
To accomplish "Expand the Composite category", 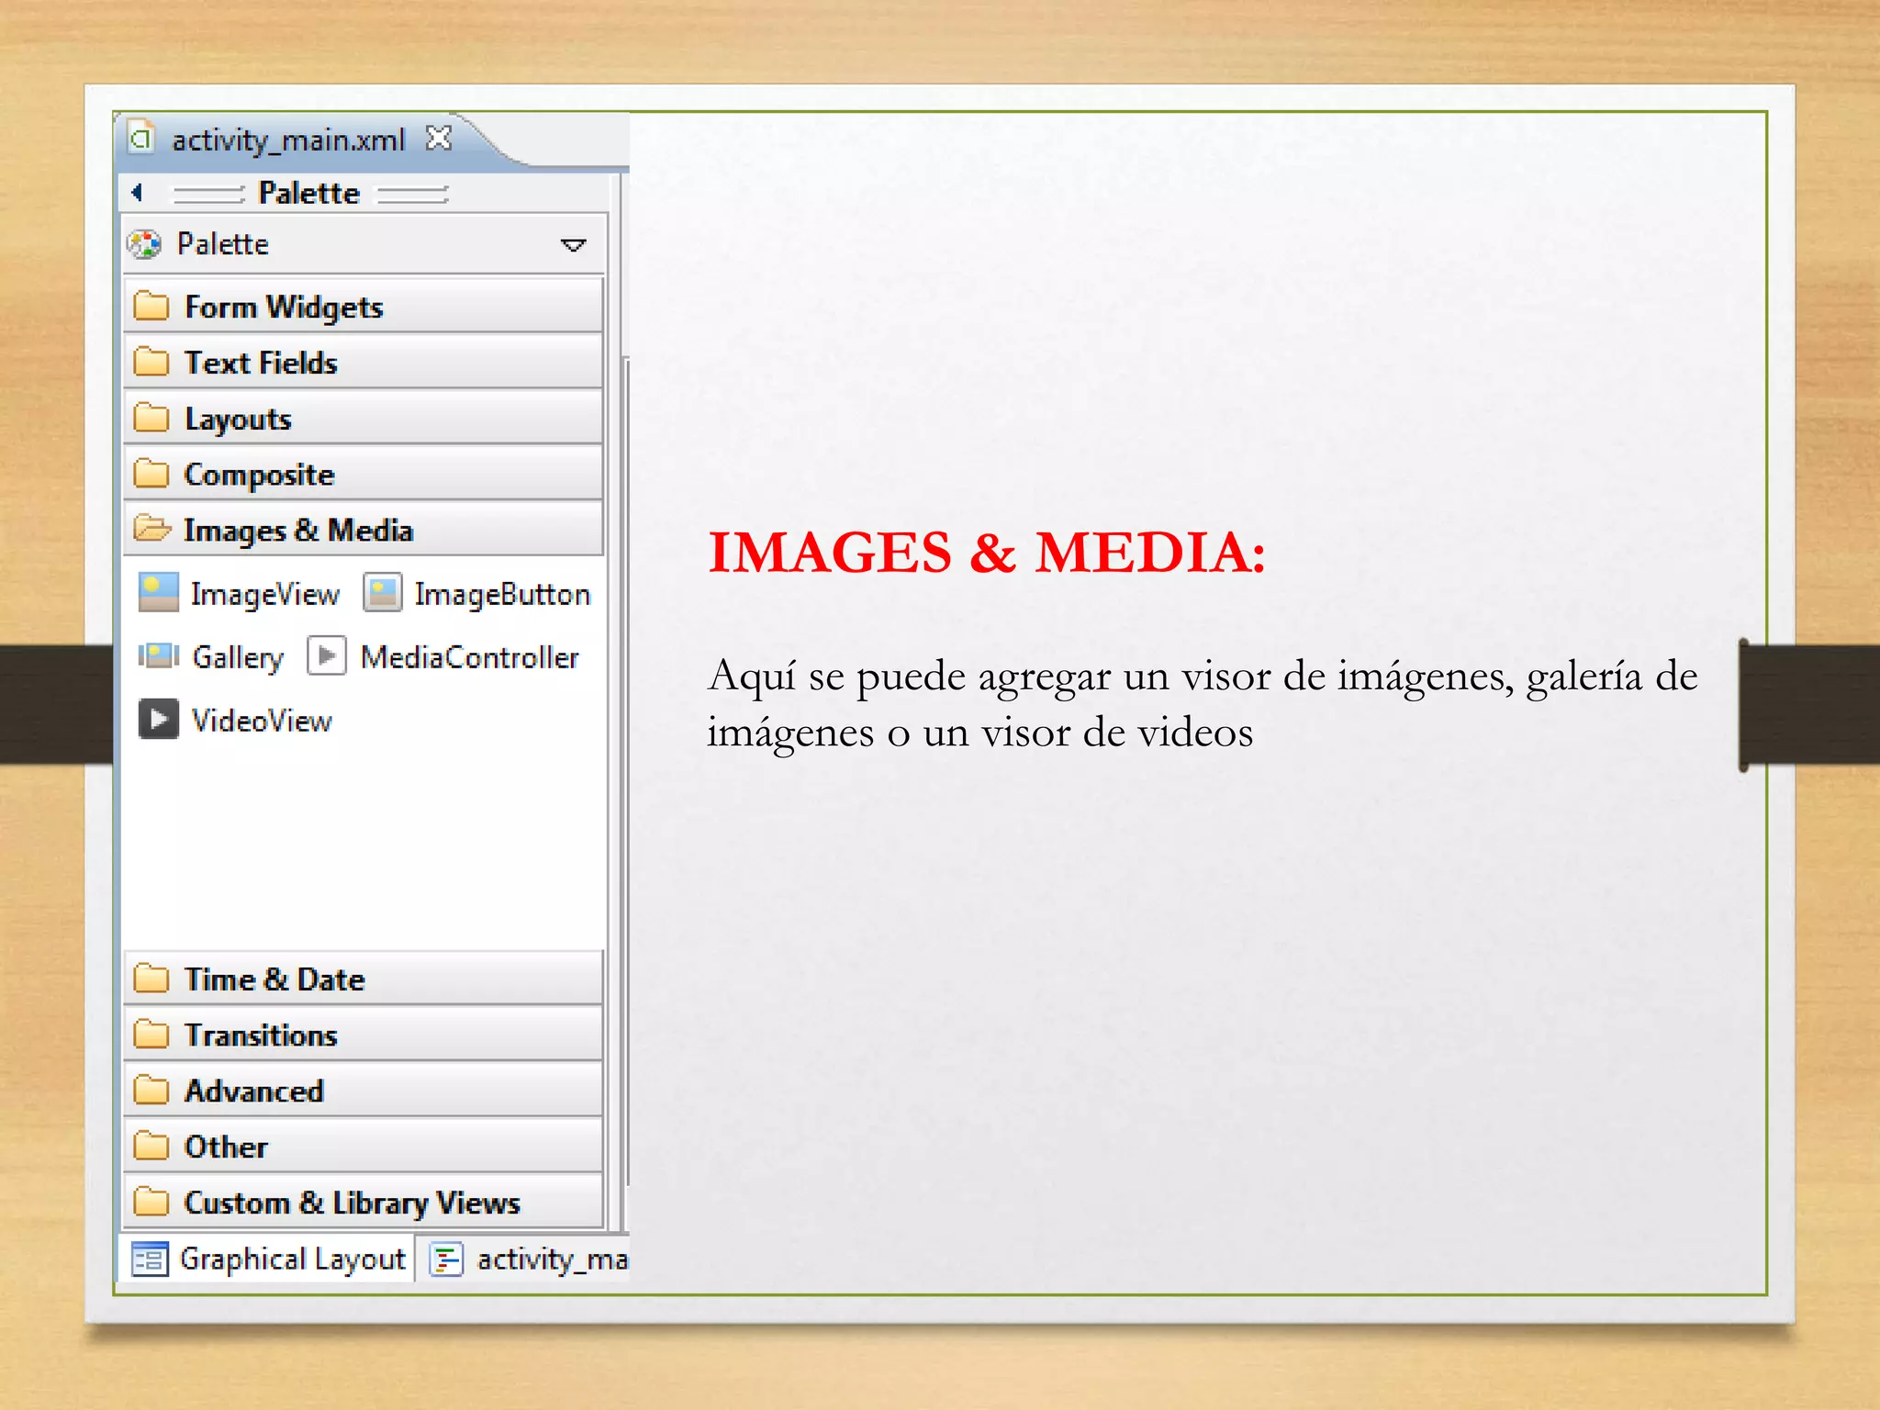I will (363, 474).
